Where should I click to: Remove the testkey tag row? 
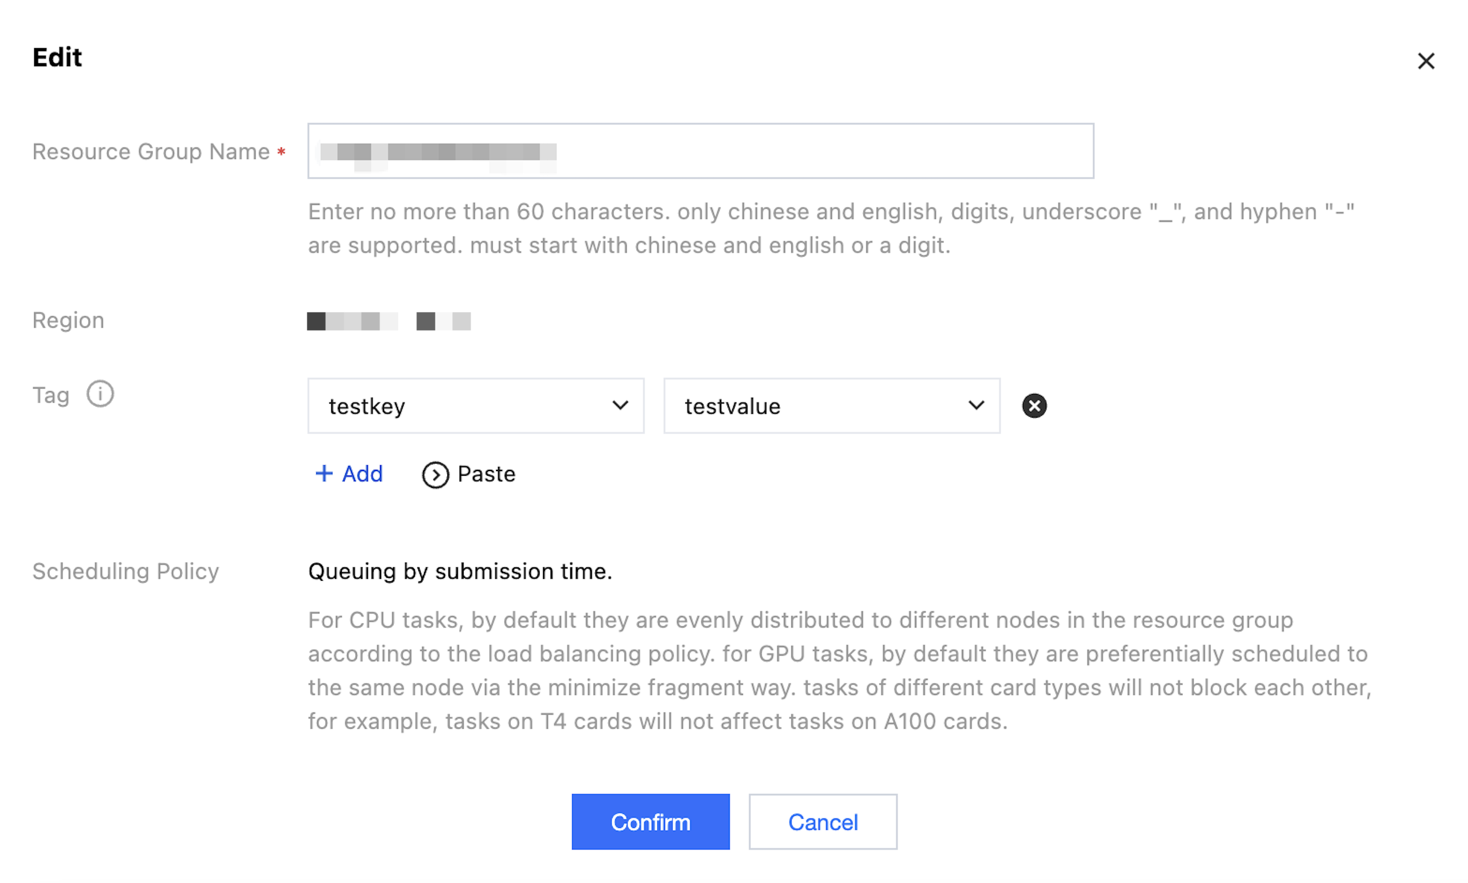(x=1033, y=406)
